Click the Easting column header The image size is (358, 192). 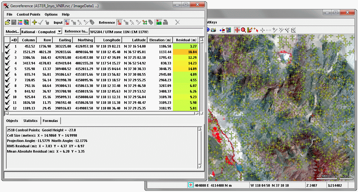[x=63, y=40]
